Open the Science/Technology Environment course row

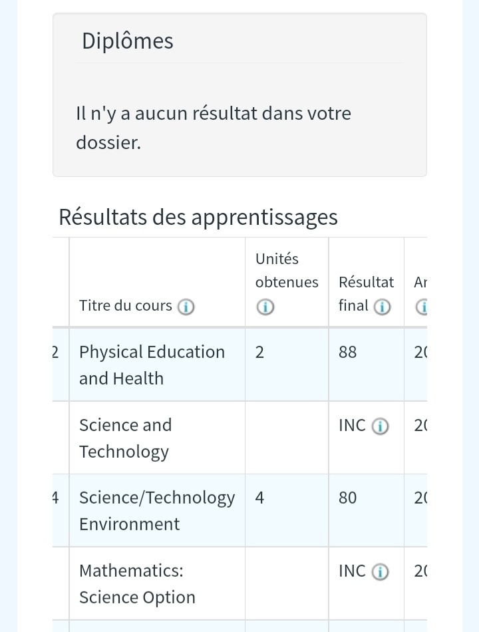(x=156, y=510)
